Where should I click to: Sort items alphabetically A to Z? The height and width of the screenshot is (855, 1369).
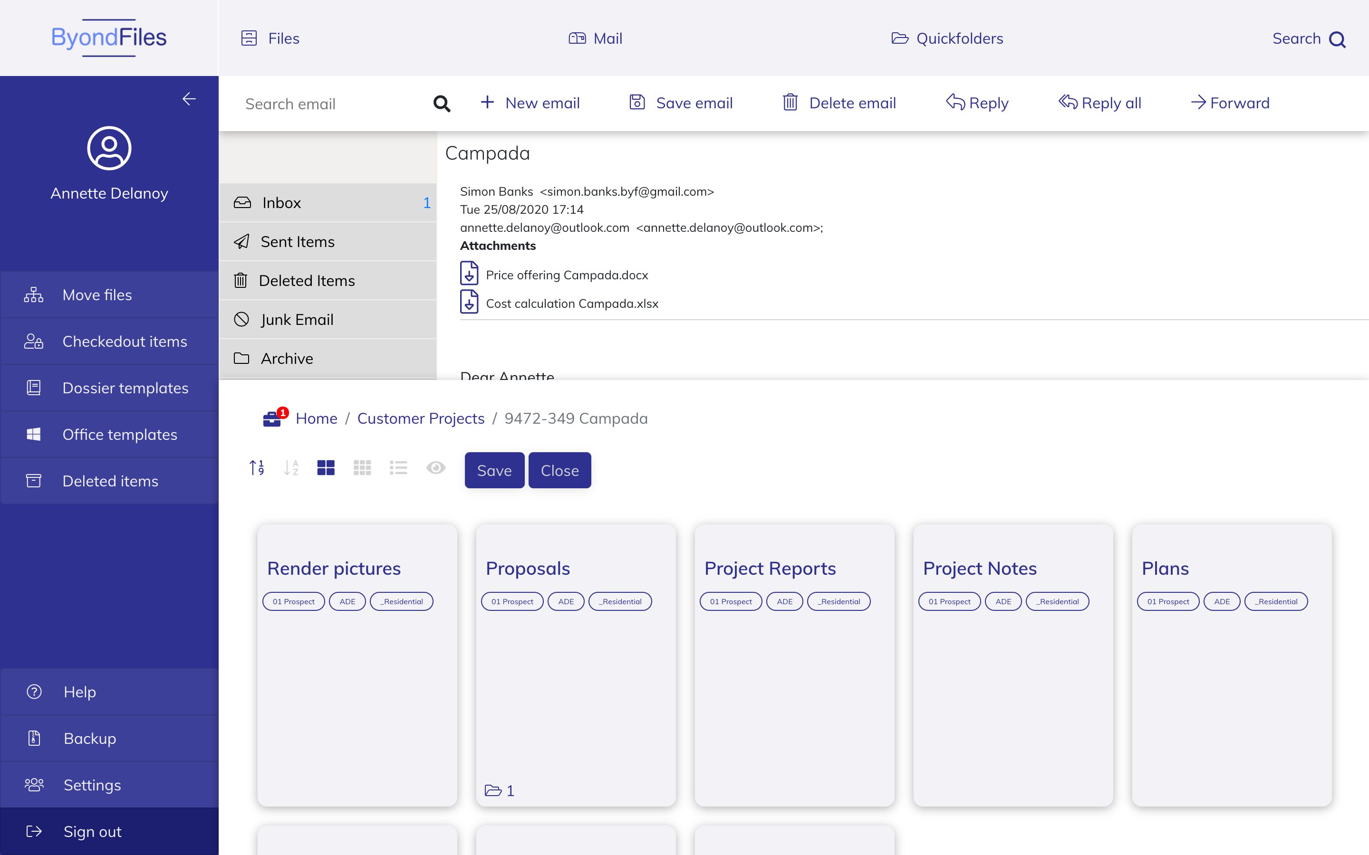(291, 468)
